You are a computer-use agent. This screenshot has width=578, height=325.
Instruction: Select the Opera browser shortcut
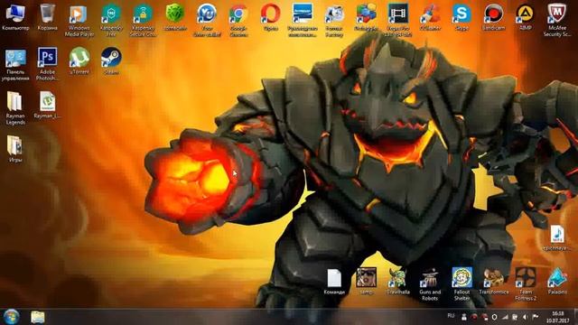[x=270, y=17]
